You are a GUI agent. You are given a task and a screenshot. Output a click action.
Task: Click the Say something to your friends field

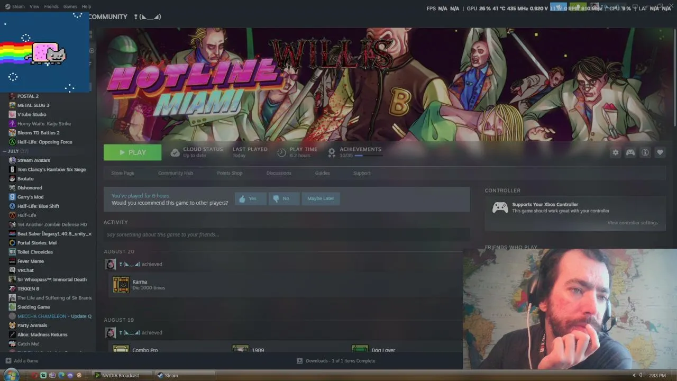[287, 234]
